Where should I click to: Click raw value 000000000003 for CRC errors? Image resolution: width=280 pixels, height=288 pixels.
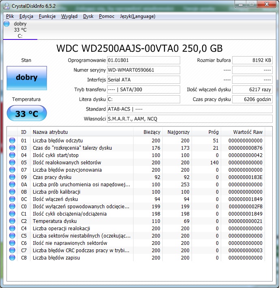246,250
